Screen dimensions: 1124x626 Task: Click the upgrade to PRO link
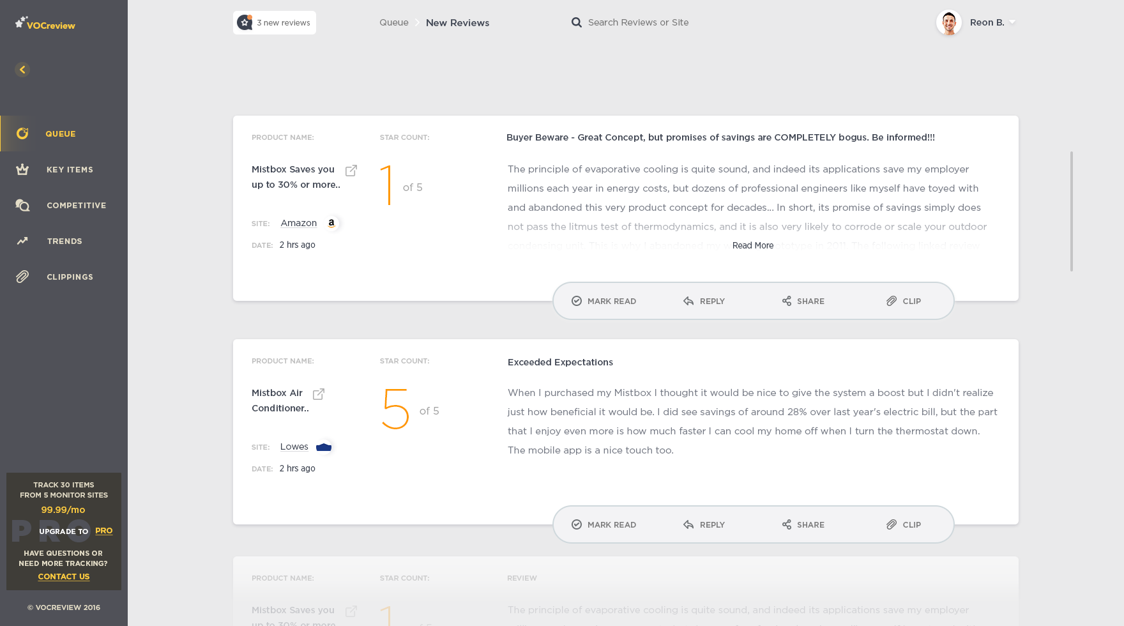pos(103,531)
